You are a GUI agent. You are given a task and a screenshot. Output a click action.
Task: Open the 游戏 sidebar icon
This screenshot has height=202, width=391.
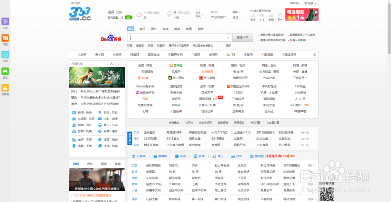pyautogui.click(x=5, y=71)
